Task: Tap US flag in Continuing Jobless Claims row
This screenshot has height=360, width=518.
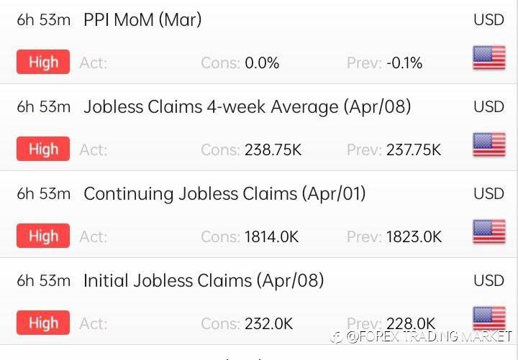Action: coord(489,231)
